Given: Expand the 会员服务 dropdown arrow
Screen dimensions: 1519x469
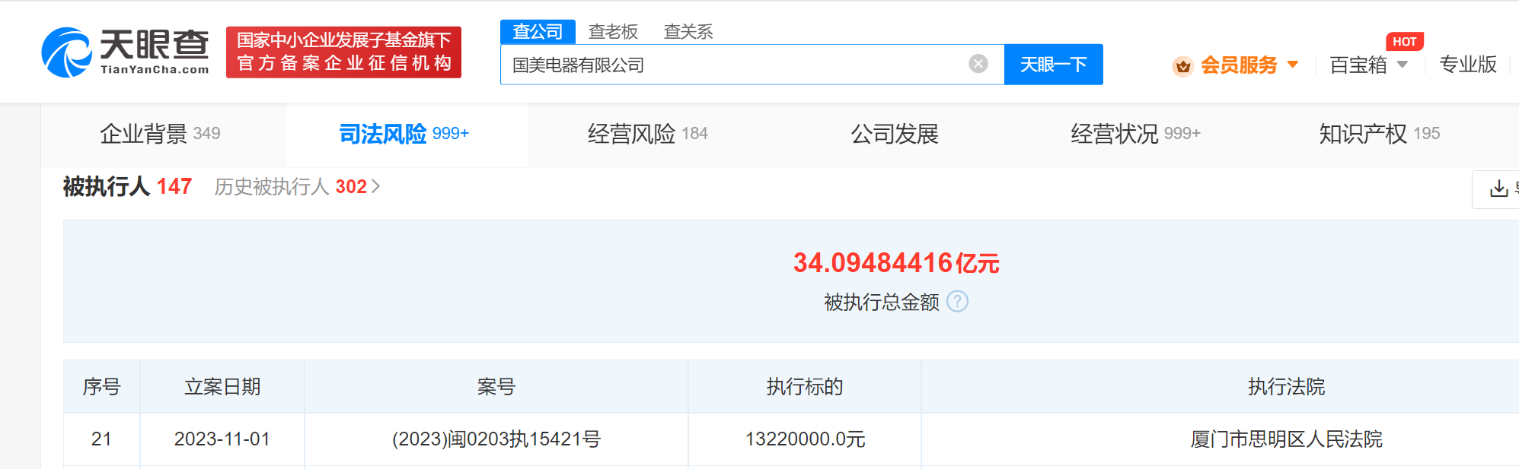Looking at the screenshot, I should pos(1293,65).
